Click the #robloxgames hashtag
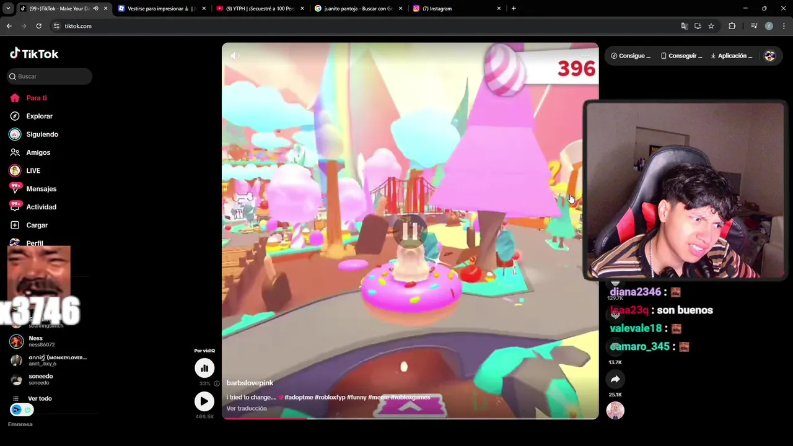793x446 pixels. [x=410, y=397]
